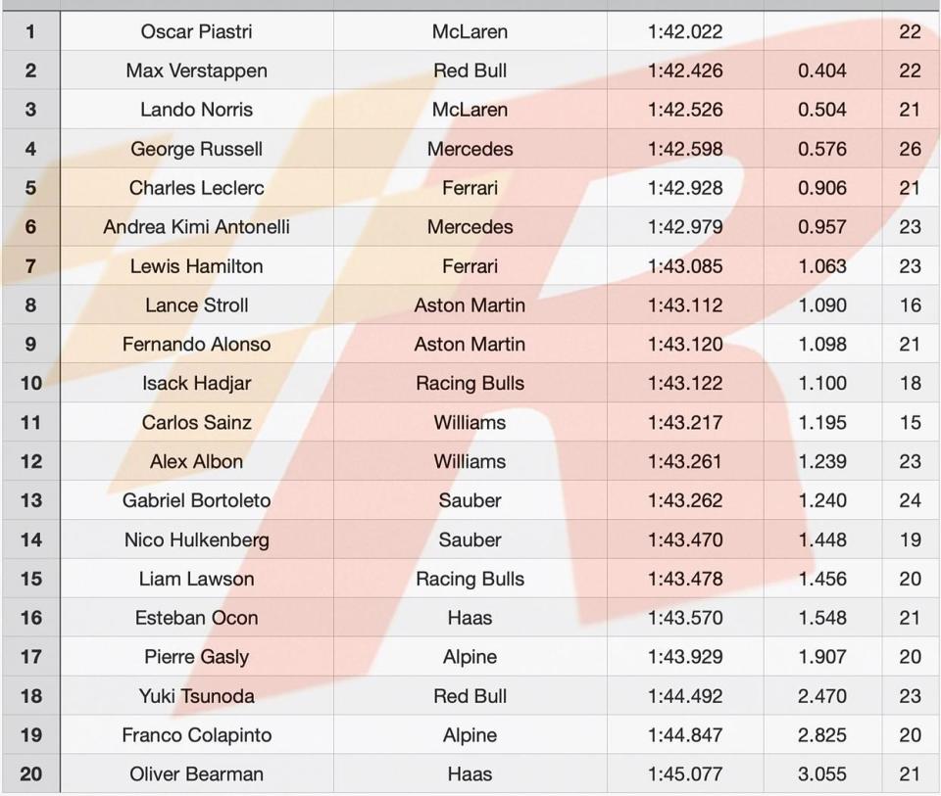Click the Carlos Sainz driver cell
Image resolution: width=941 pixels, height=796 pixels.
pyautogui.click(x=197, y=422)
